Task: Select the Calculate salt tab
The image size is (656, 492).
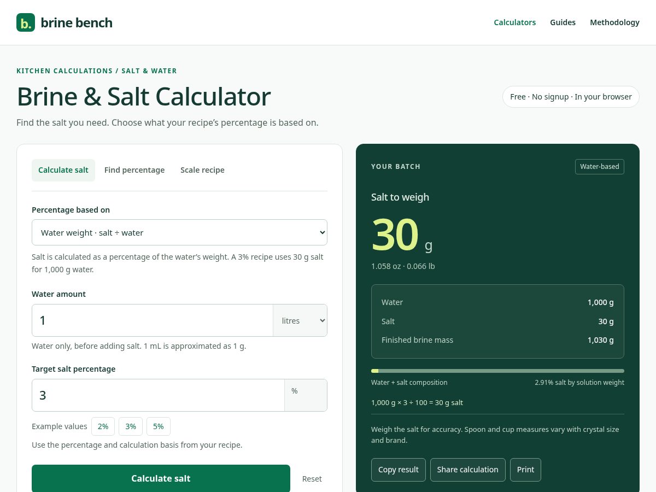Action: (x=63, y=170)
